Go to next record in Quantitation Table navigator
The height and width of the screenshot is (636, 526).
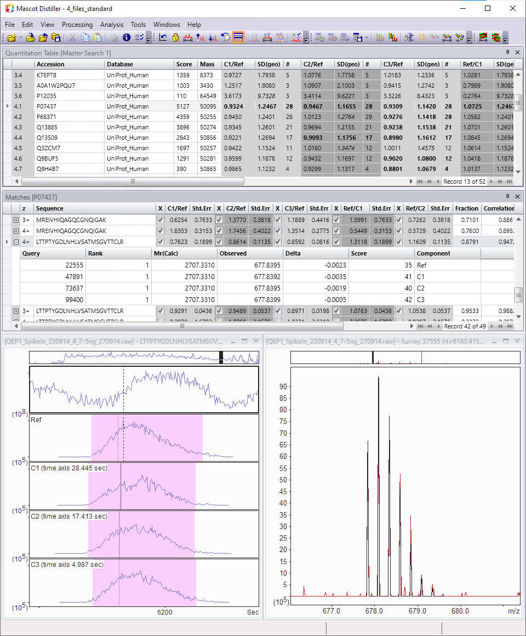click(491, 181)
